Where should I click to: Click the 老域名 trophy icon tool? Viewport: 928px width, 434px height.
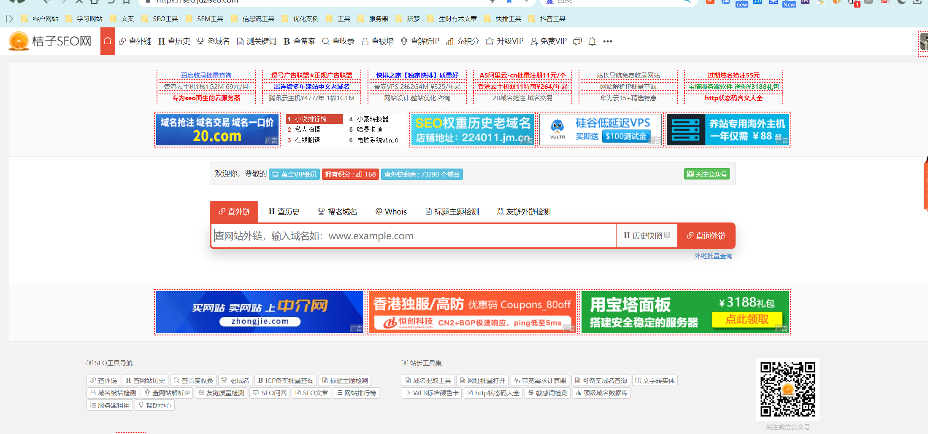(x=213, y=41)
